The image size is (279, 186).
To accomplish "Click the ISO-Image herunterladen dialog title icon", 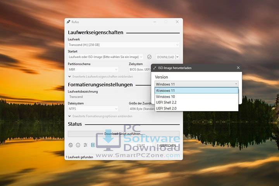I will pos(155,68).
